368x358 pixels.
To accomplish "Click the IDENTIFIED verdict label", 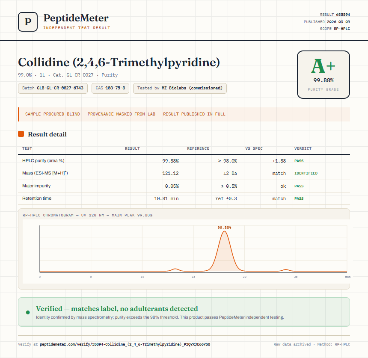I will (x=306, y=173).
